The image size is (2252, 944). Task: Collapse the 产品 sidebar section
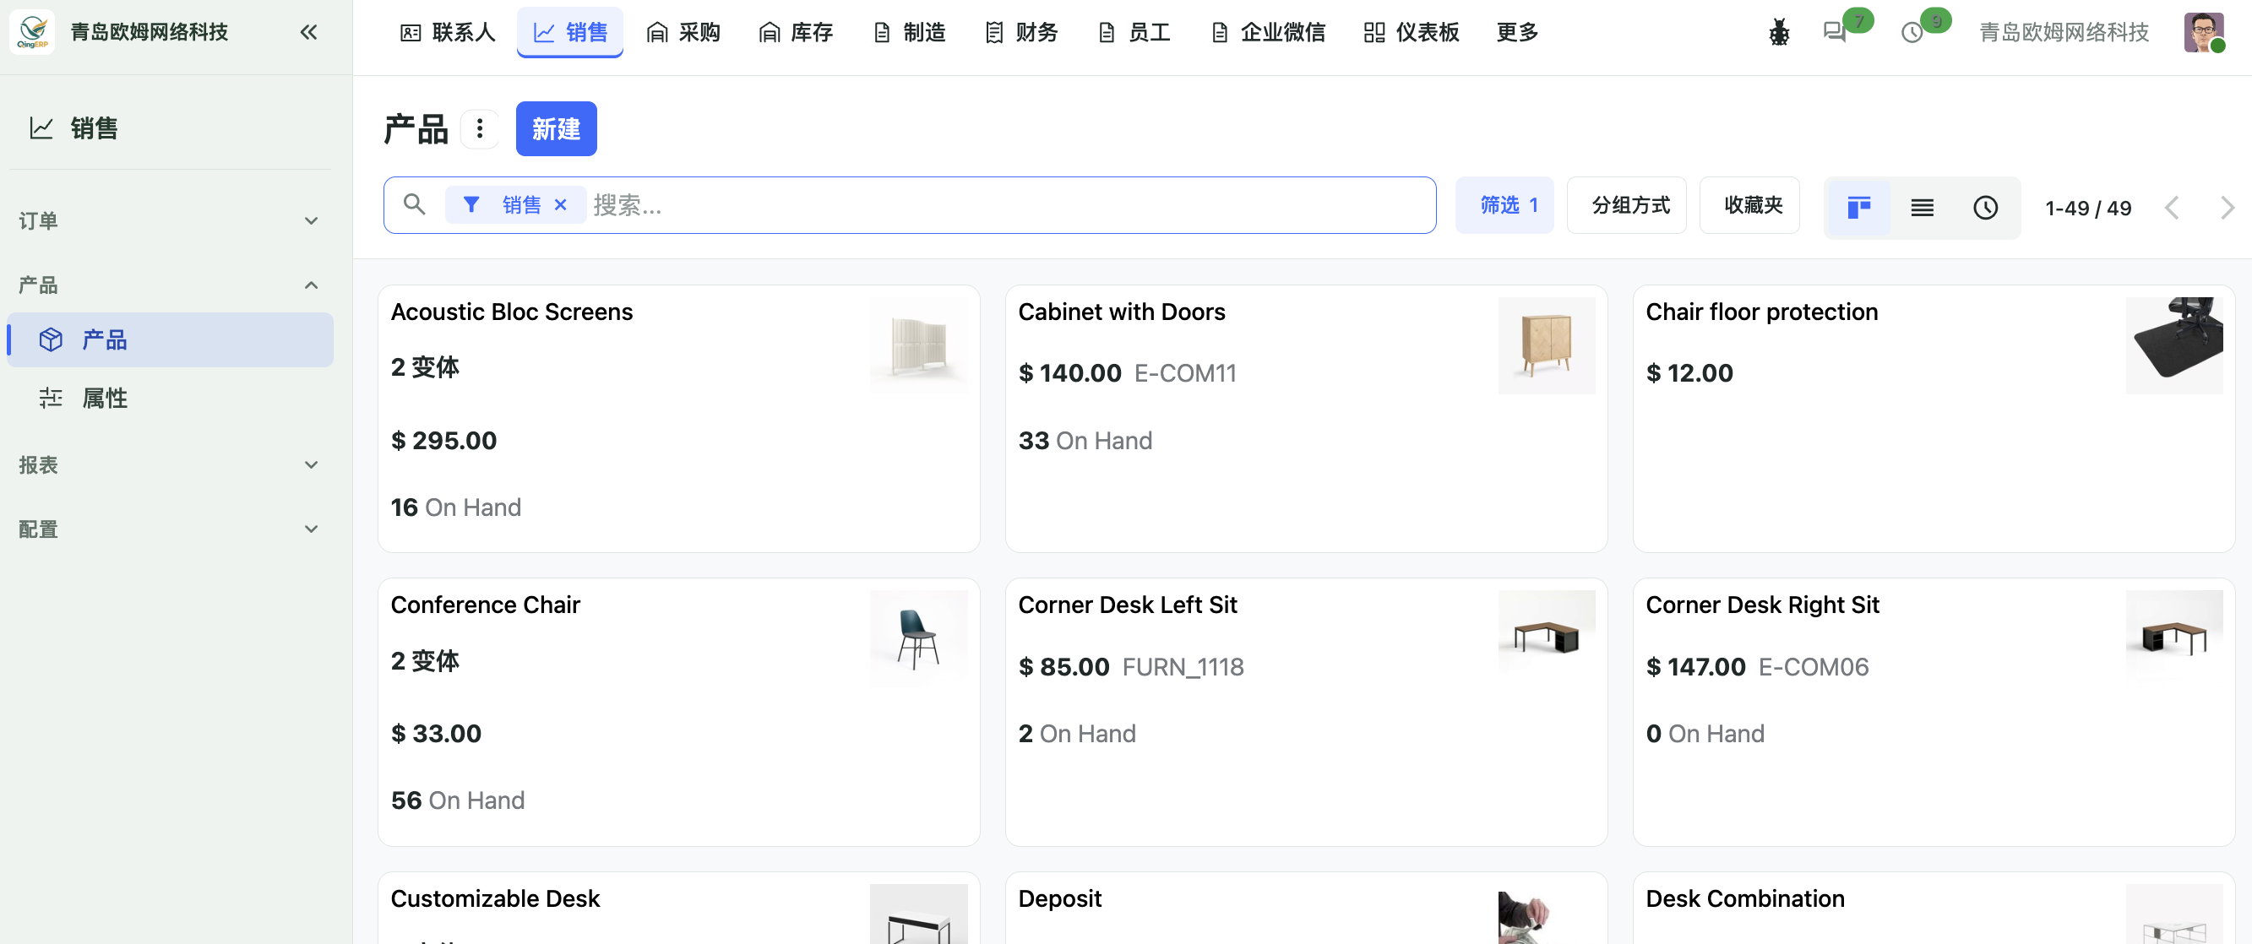pyautogui.click(x=170, y=285)
